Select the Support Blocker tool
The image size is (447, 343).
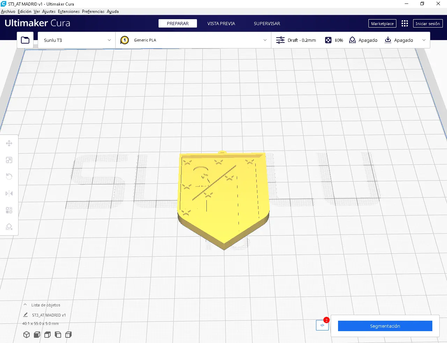(x=9, y=227)
